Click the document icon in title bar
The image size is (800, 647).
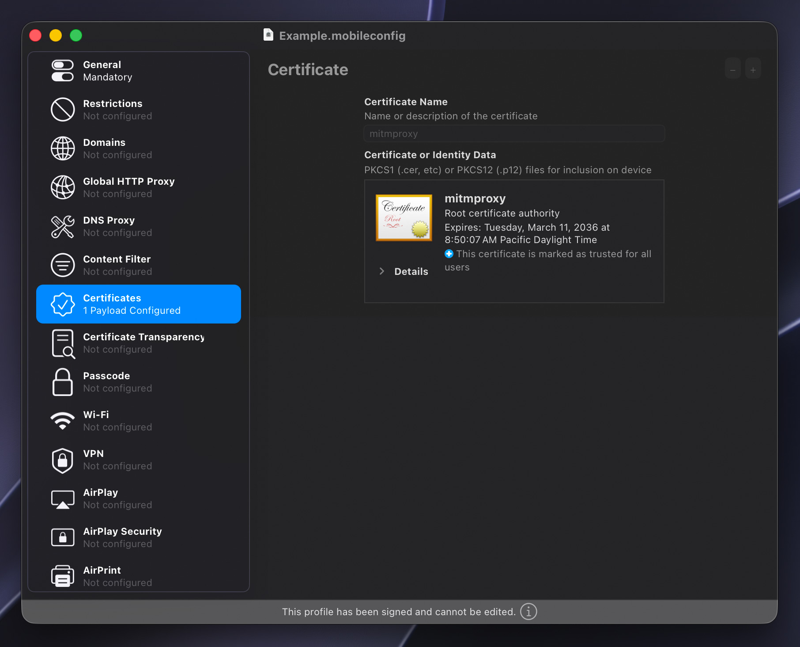pos(268,35)
